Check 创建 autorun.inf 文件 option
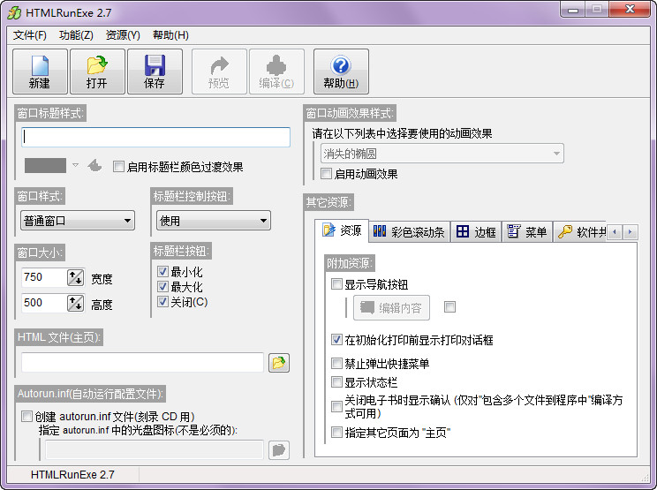This screenshot has height=490, width=657. click(x=26, y=417)
